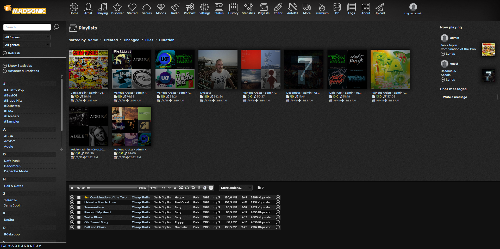Open the Genres menu item
500x249 pixels.
146,9
